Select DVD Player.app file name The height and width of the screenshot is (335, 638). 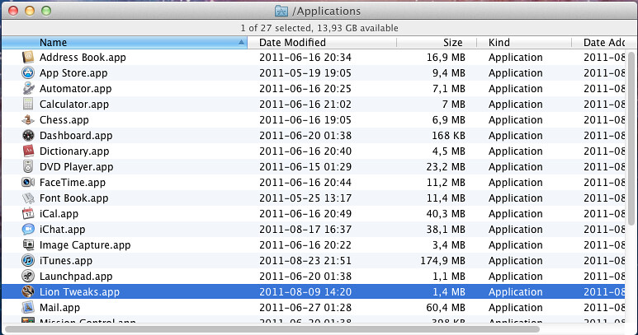point(76,167)
